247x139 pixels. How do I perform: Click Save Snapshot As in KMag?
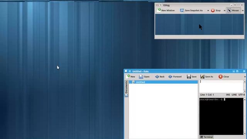click(191, 10)
